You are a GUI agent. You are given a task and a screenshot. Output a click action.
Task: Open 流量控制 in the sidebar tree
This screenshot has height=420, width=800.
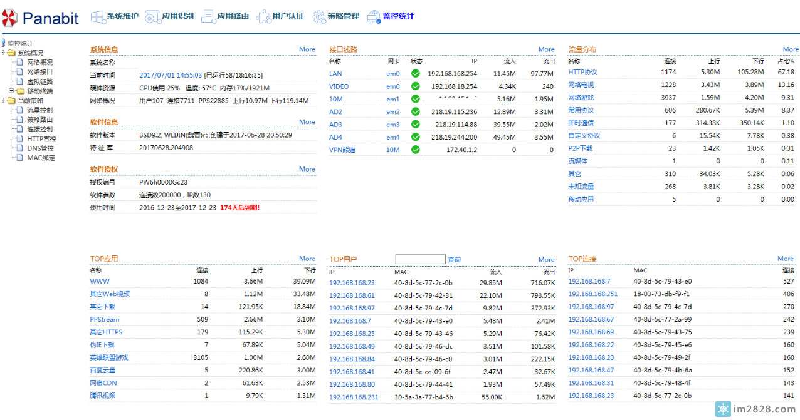pyautogui.click(x=39, y=110)
